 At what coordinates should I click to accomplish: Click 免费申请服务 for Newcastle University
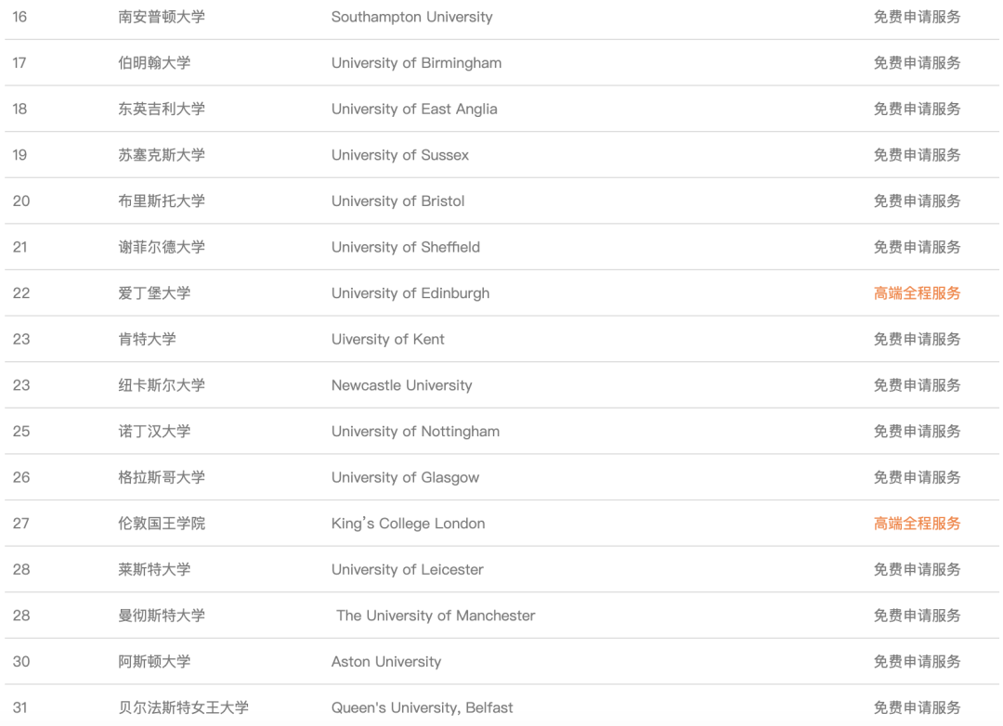(x=917, y=385)
